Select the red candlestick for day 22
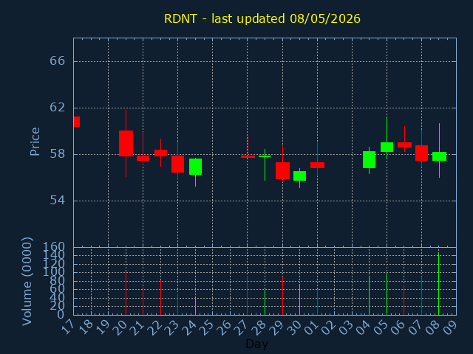473x354 pixels. click(161, 153)
